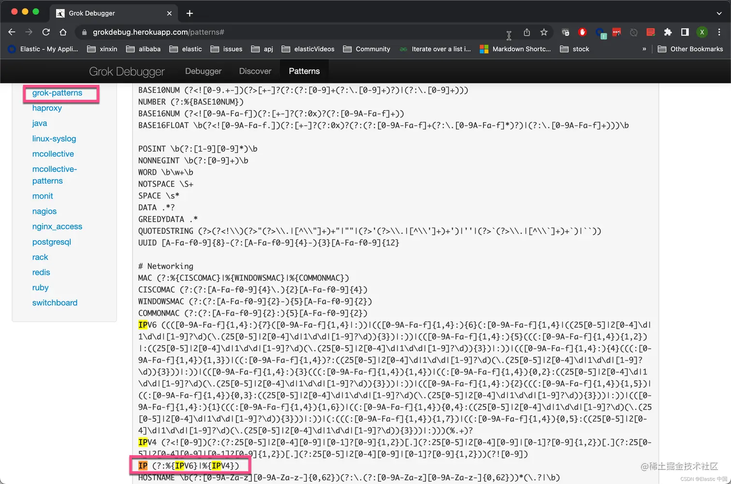The image size is (731, 484).
Task: Open the issues bookmark folder
Action: point(226,49)
